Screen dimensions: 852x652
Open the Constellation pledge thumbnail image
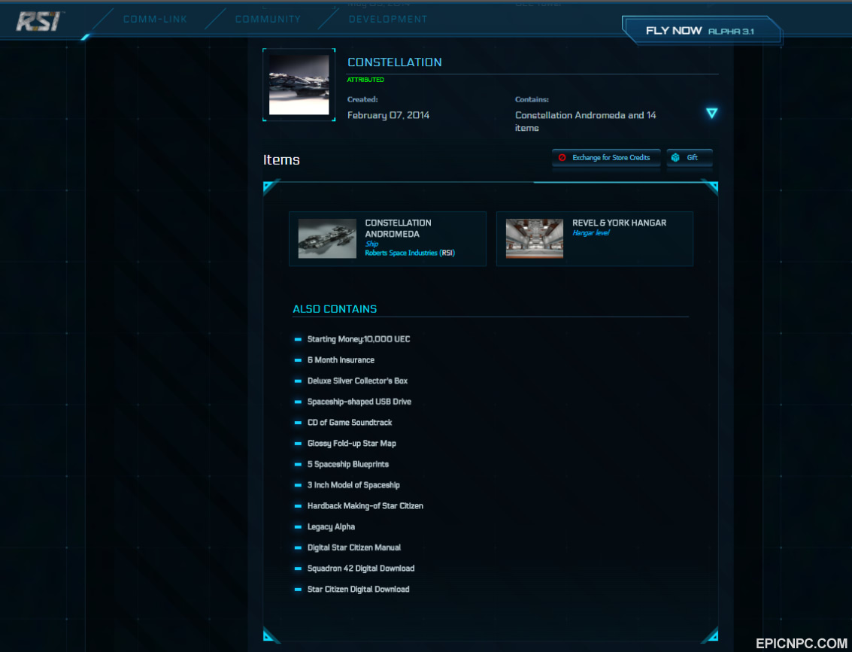299,84
